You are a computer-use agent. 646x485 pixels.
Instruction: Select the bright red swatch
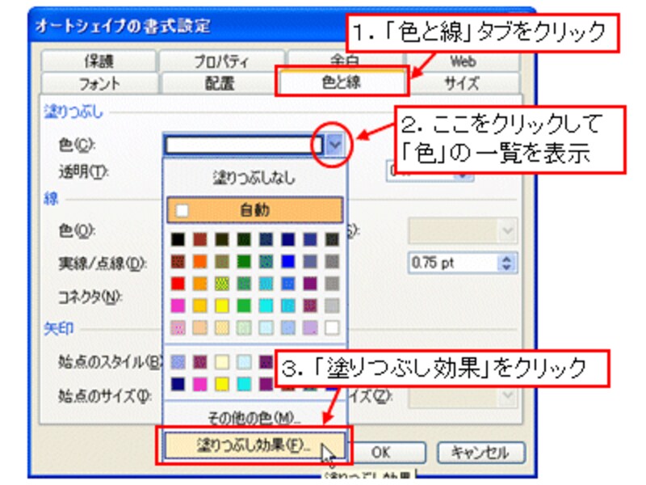pos(178,284)
